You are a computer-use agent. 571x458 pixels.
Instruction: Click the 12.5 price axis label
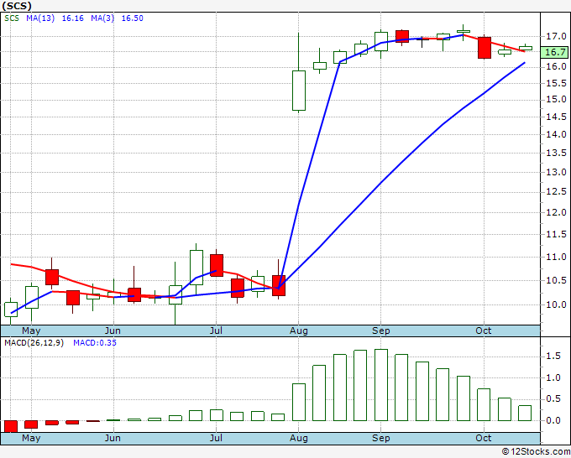[x=556, y=192]
